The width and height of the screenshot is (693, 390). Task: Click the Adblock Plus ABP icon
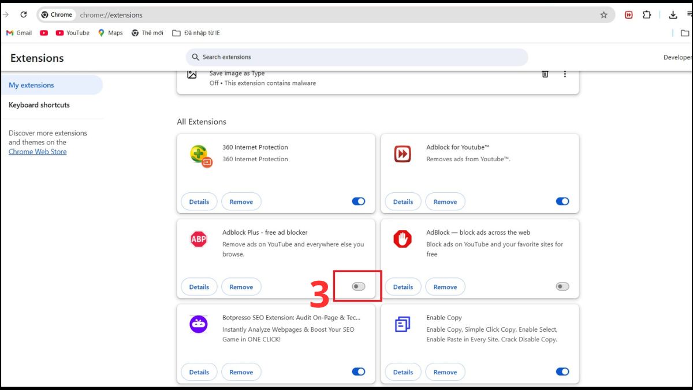point(199,239)
